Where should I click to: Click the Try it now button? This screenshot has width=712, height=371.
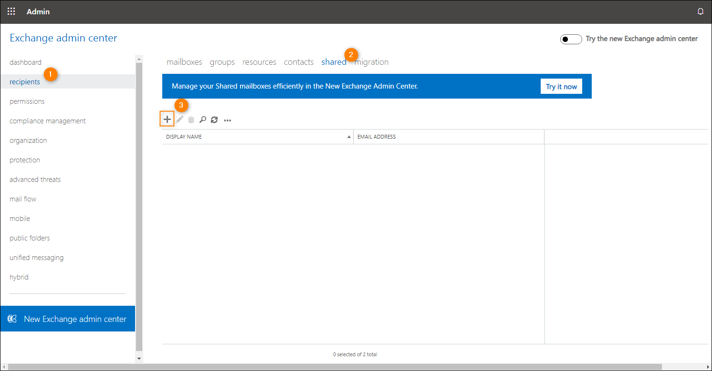[x=561, y=86]
